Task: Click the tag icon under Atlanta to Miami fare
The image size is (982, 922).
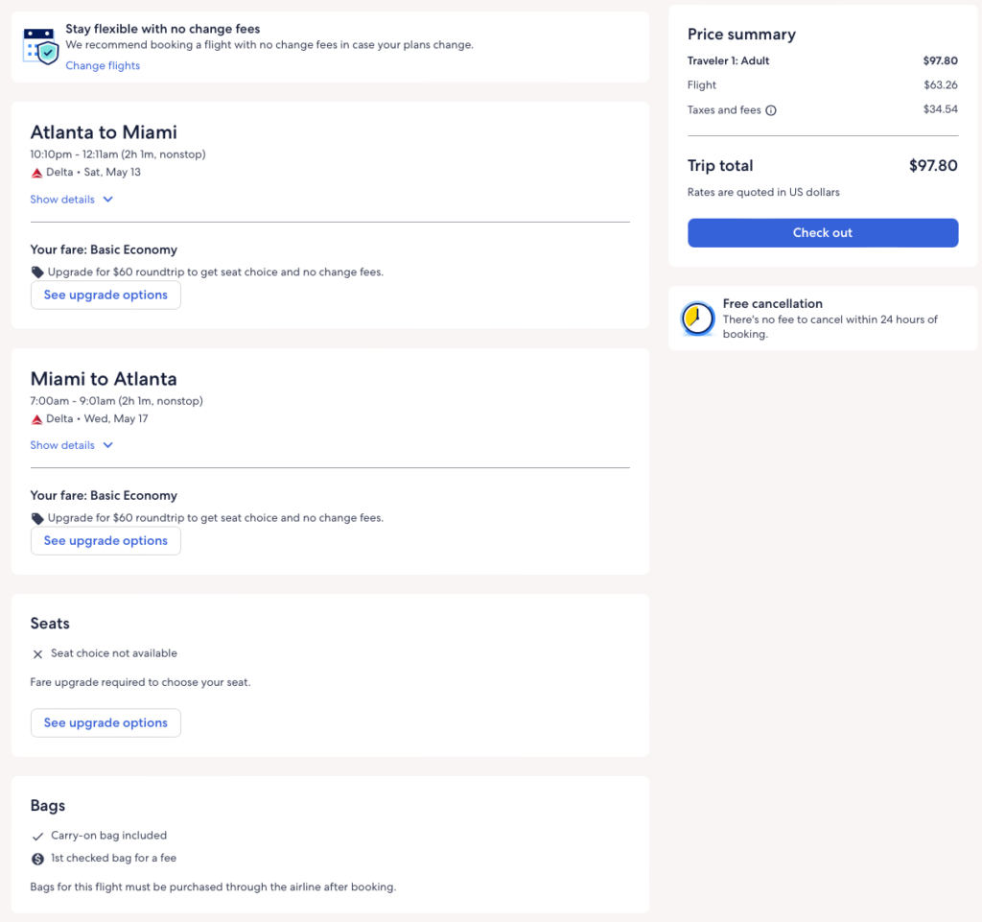Action: click(x=37, y=272)
